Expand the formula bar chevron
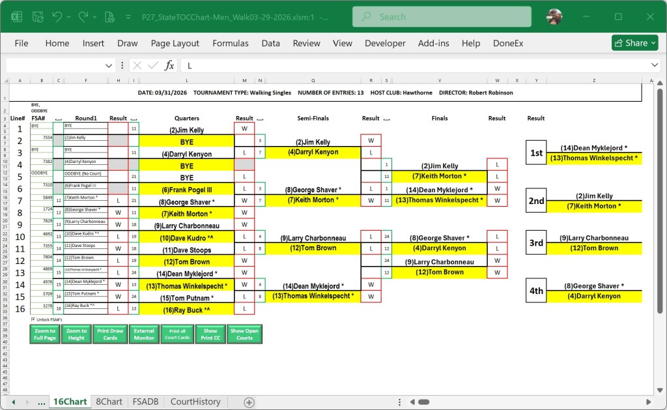The height and width of the screenshot is (410, 667). pos(655,65)
